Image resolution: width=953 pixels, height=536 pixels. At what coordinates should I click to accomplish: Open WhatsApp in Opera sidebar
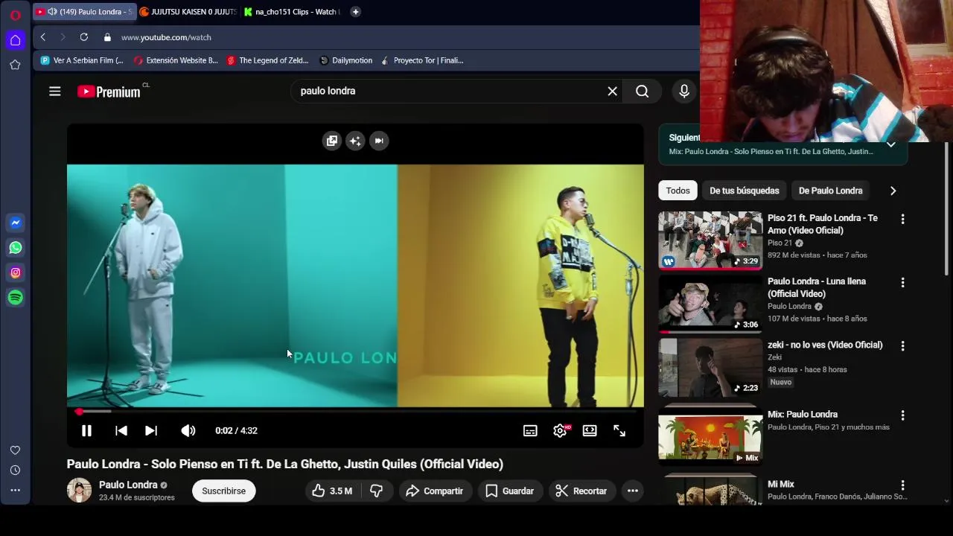pyautogui.click(x=15, y=248)
